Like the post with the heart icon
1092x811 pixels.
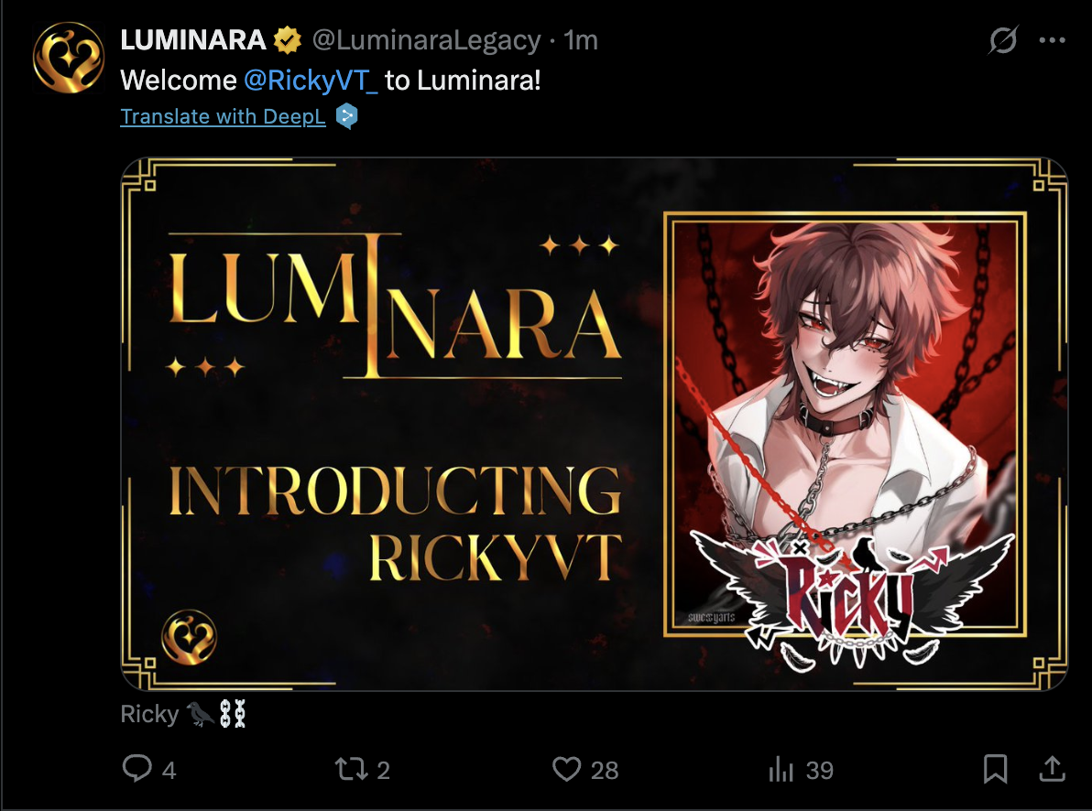(x=567, y=769)
